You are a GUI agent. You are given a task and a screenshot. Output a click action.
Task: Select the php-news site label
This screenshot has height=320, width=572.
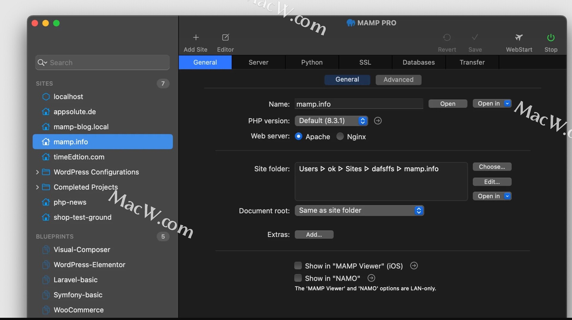pos(70,202)
